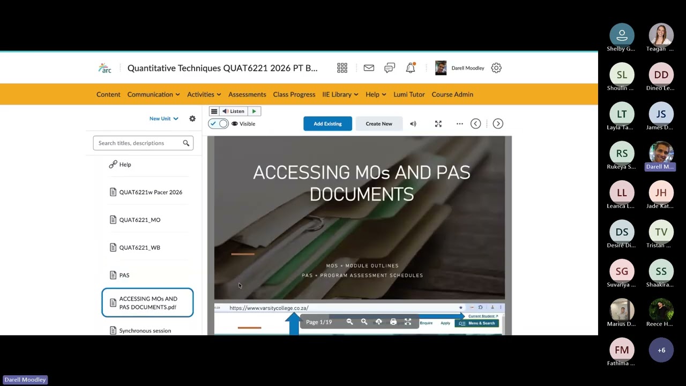Show the +6 more participants
The image size is (686, 386).
coord(661,350)
